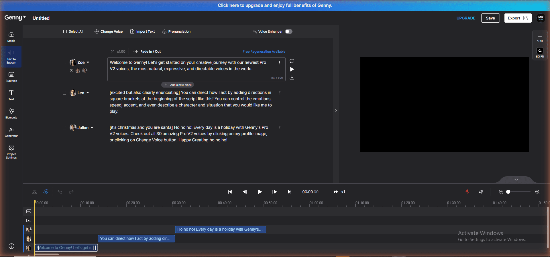Play the Zoe block preview

(292, 69)
